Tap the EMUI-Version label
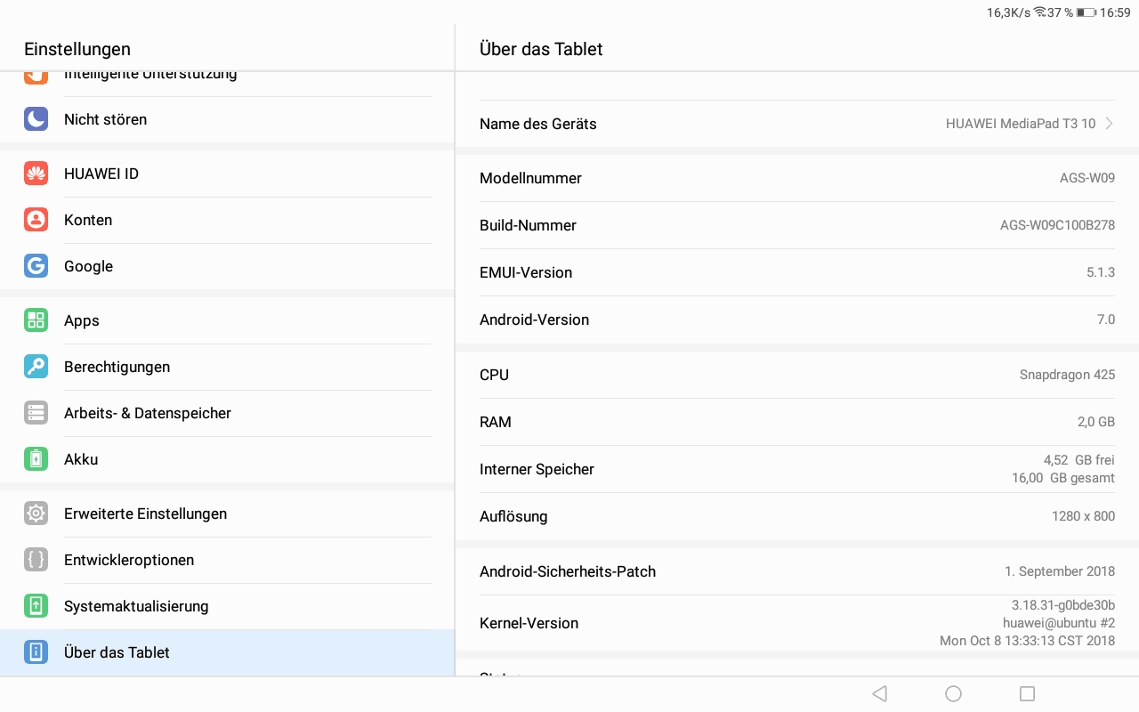The image size is (1139, 712). click(x=526, y=272)
